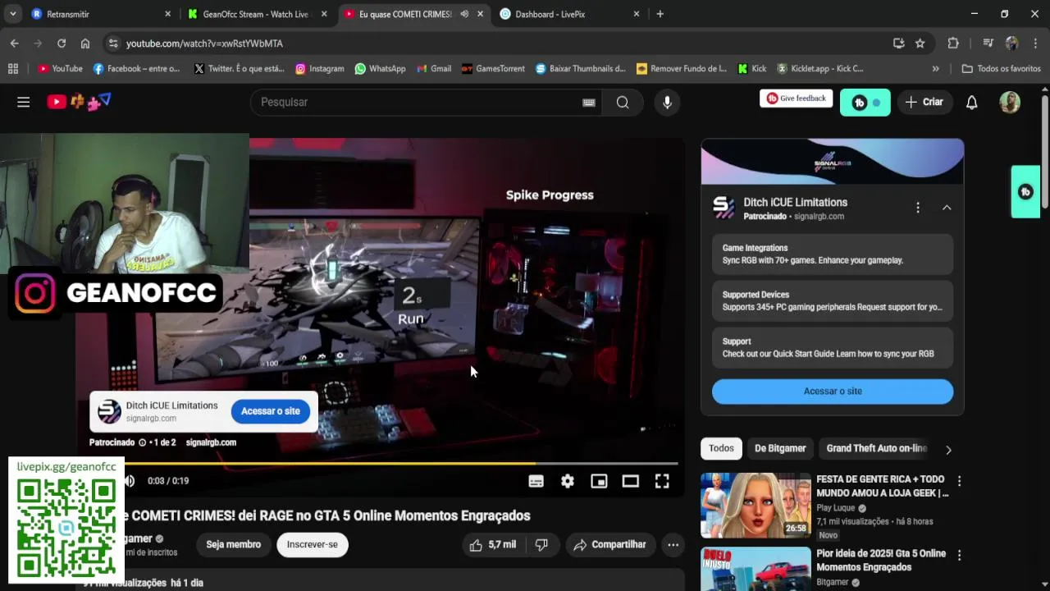Open Pior ideia de 2025 video thumbnail
The height and width of the screenshot is (591, 1050).
[755, 569]
